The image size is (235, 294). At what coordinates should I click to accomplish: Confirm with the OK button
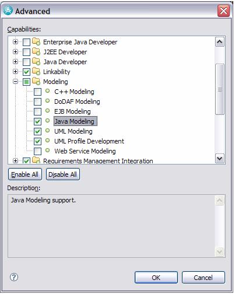click(156, 278)
